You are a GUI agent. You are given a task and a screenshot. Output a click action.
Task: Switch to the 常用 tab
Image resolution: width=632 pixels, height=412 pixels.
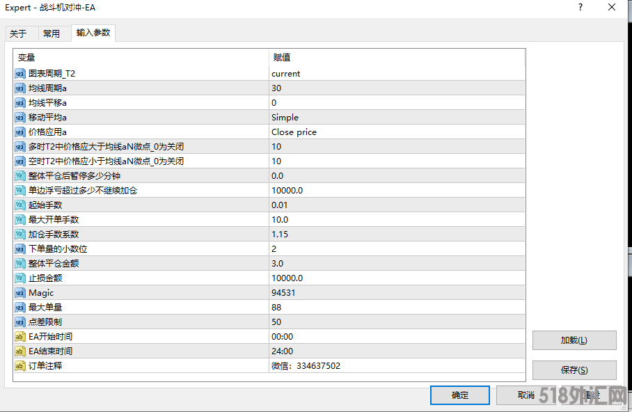pyautogui.click(x=53, y=32)
